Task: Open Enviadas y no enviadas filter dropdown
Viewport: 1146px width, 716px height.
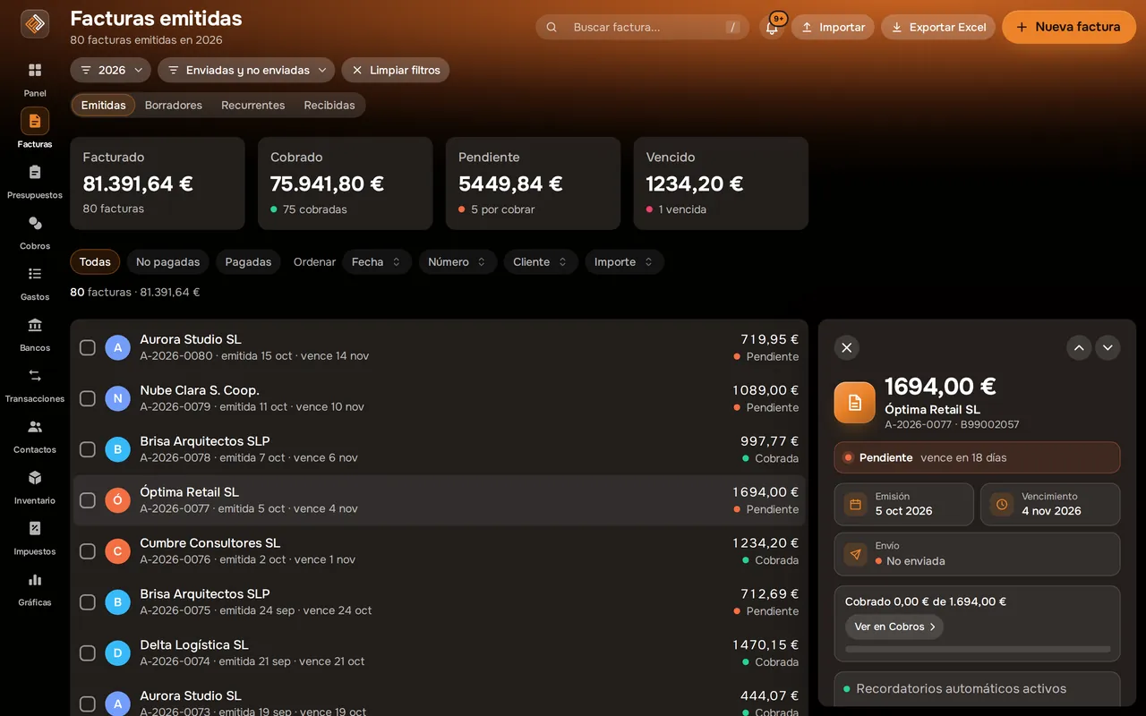Action: tap(246, 70)
